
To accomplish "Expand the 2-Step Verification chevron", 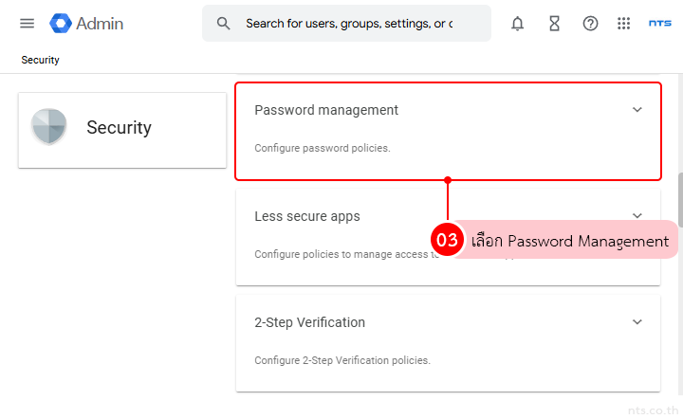I will pos(637,322).
